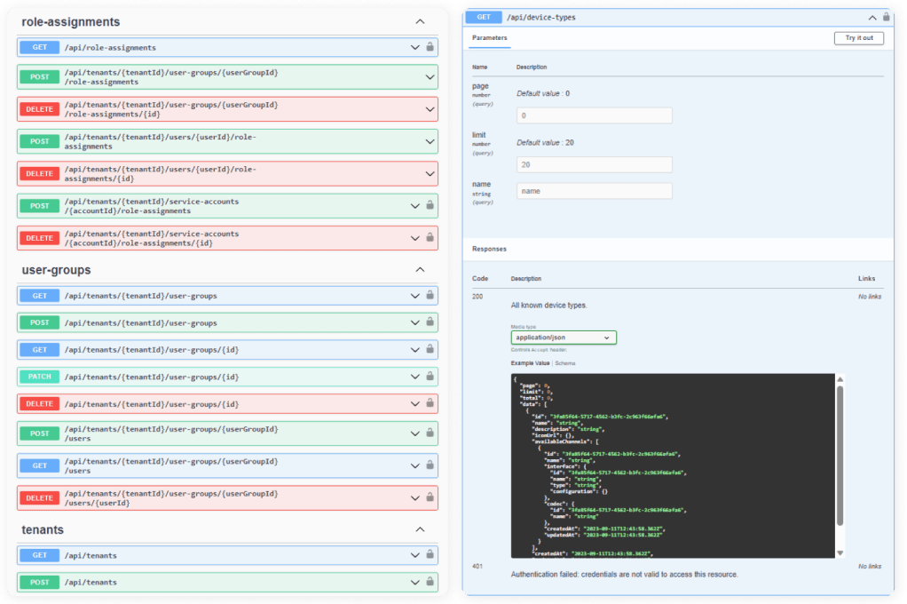Expand POST /api/tenants chevron
This screenshot has height=604, width=907.
point(414,582)
